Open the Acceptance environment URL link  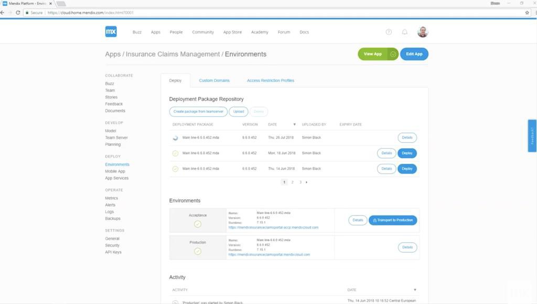tap(273, 228)
